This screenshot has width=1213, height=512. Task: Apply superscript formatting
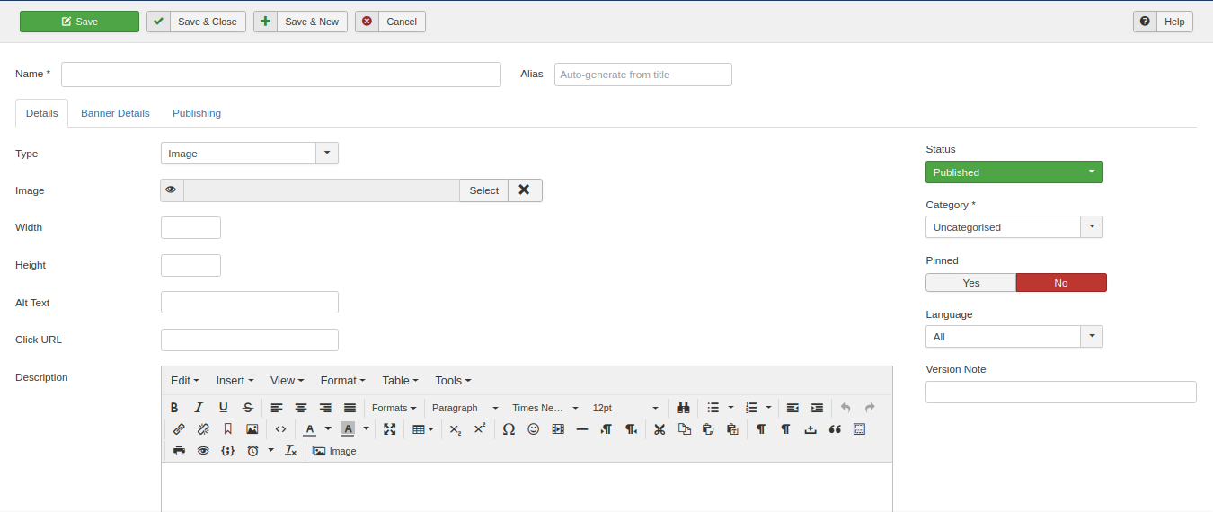pyautogui.click(x=480, y=429)
